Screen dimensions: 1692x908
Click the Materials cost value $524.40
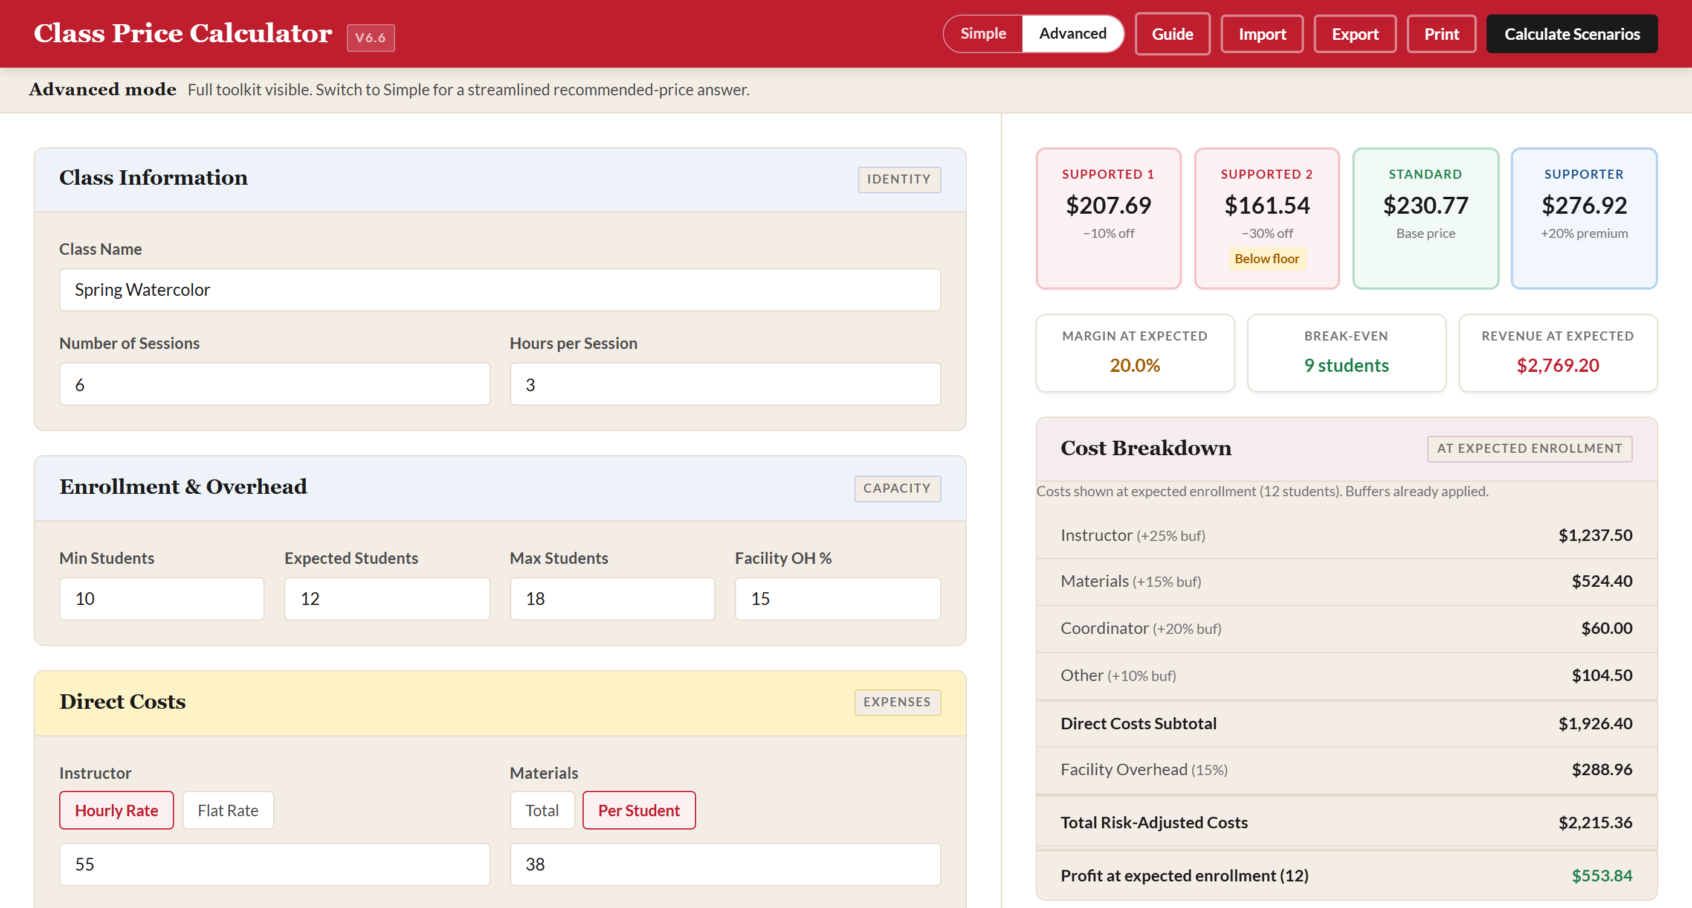coord(1601,581)
